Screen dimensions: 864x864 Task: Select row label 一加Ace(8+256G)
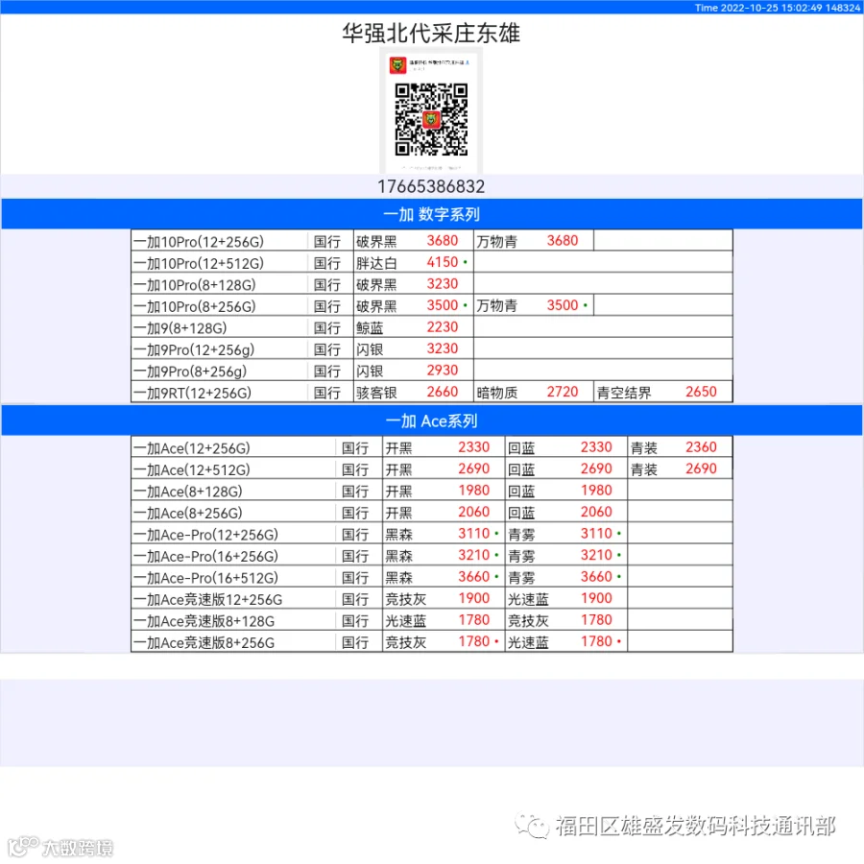(x=188, y=513)
